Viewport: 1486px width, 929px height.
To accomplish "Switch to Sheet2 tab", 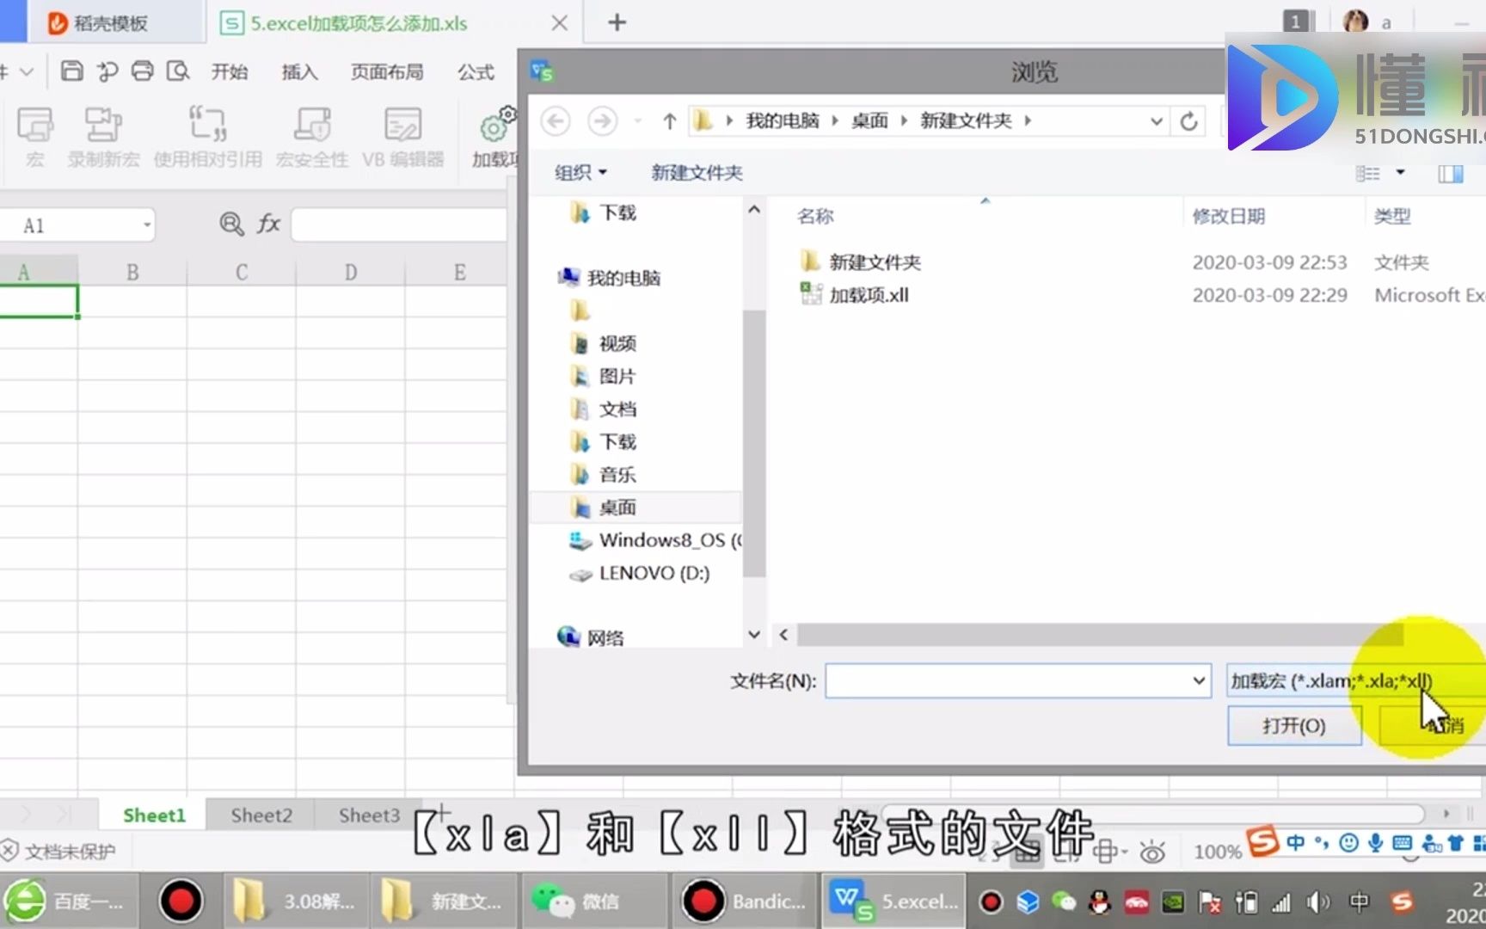I will point(261,815).
